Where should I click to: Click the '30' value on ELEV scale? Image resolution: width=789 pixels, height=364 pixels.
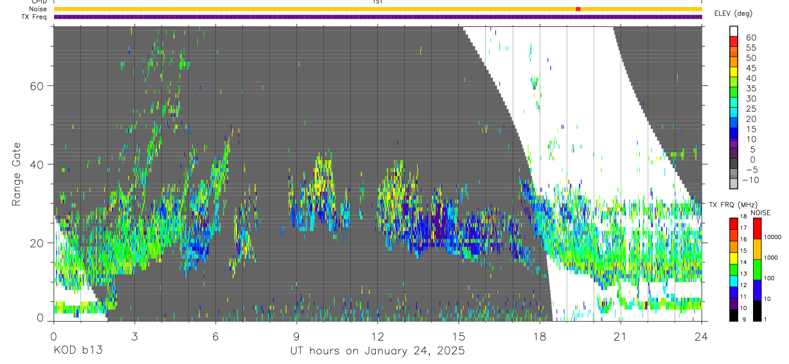click(x=750, y=98)
